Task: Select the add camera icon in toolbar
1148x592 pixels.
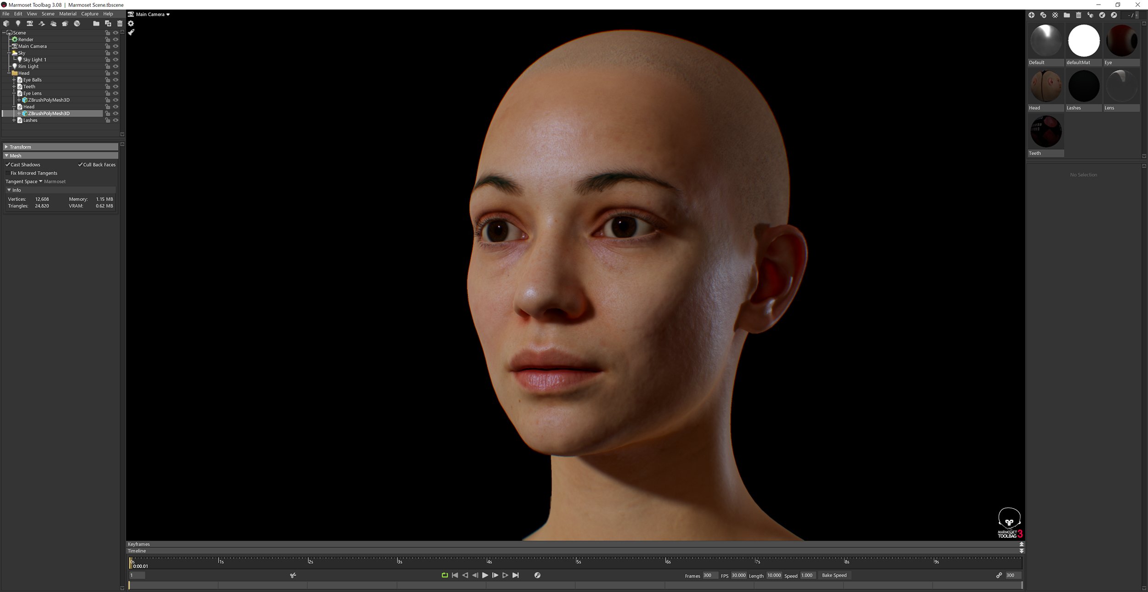Action: click(30, 23)
